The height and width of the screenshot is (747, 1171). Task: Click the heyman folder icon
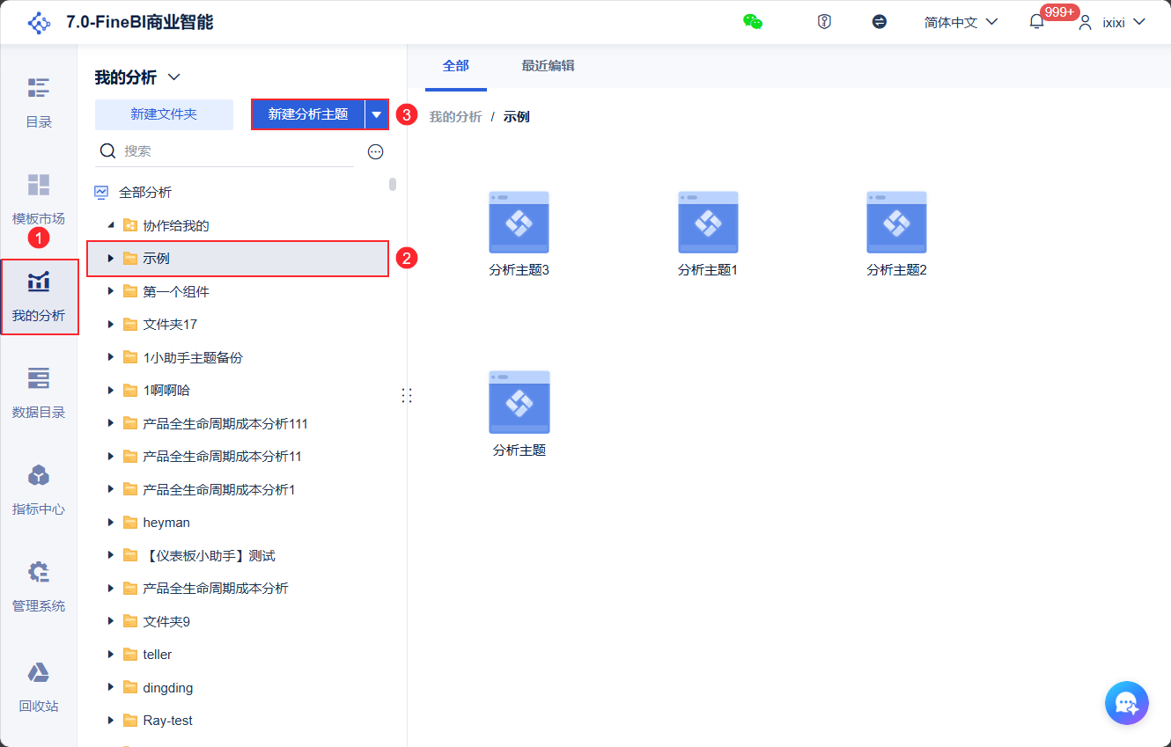click(130, 523)
